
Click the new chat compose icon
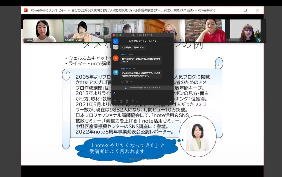coord(116,41)
